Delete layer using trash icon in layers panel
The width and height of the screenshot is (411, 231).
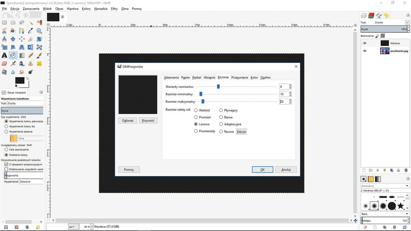click(406, 170)
